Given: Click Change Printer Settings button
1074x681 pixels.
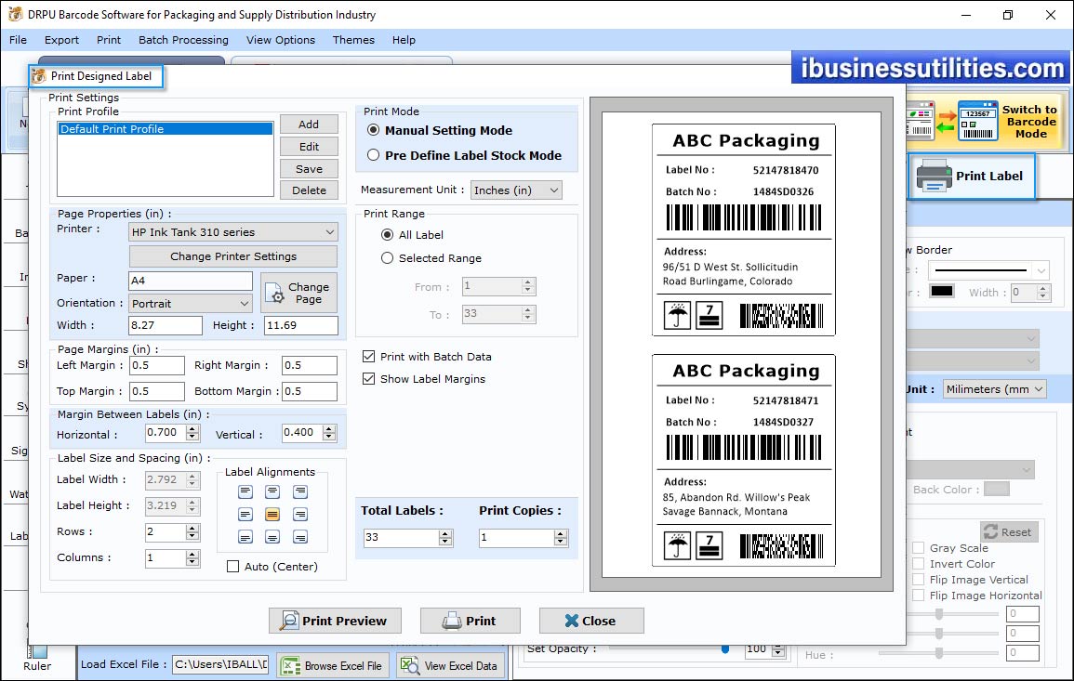Looking at the screenshot, I should pos(232,256).
